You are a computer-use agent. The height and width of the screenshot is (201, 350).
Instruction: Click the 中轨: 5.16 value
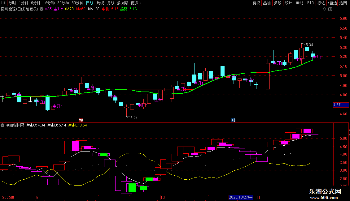click(x=110, y=9)
